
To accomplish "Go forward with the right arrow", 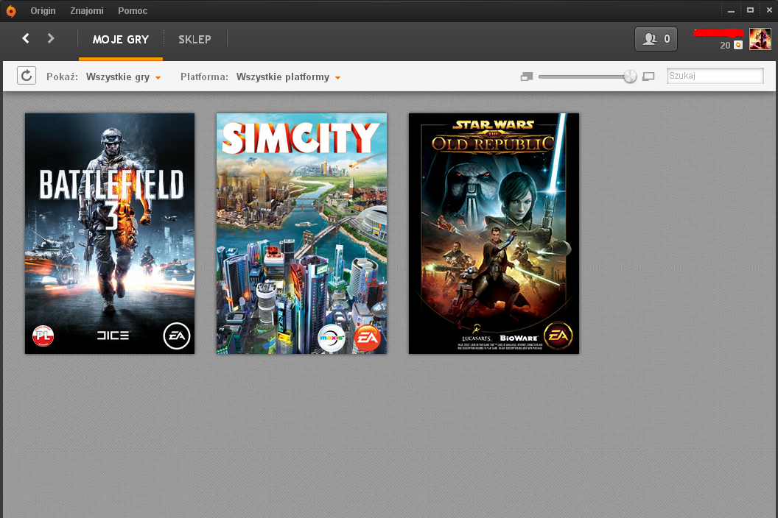I will [x=51, y=38].
